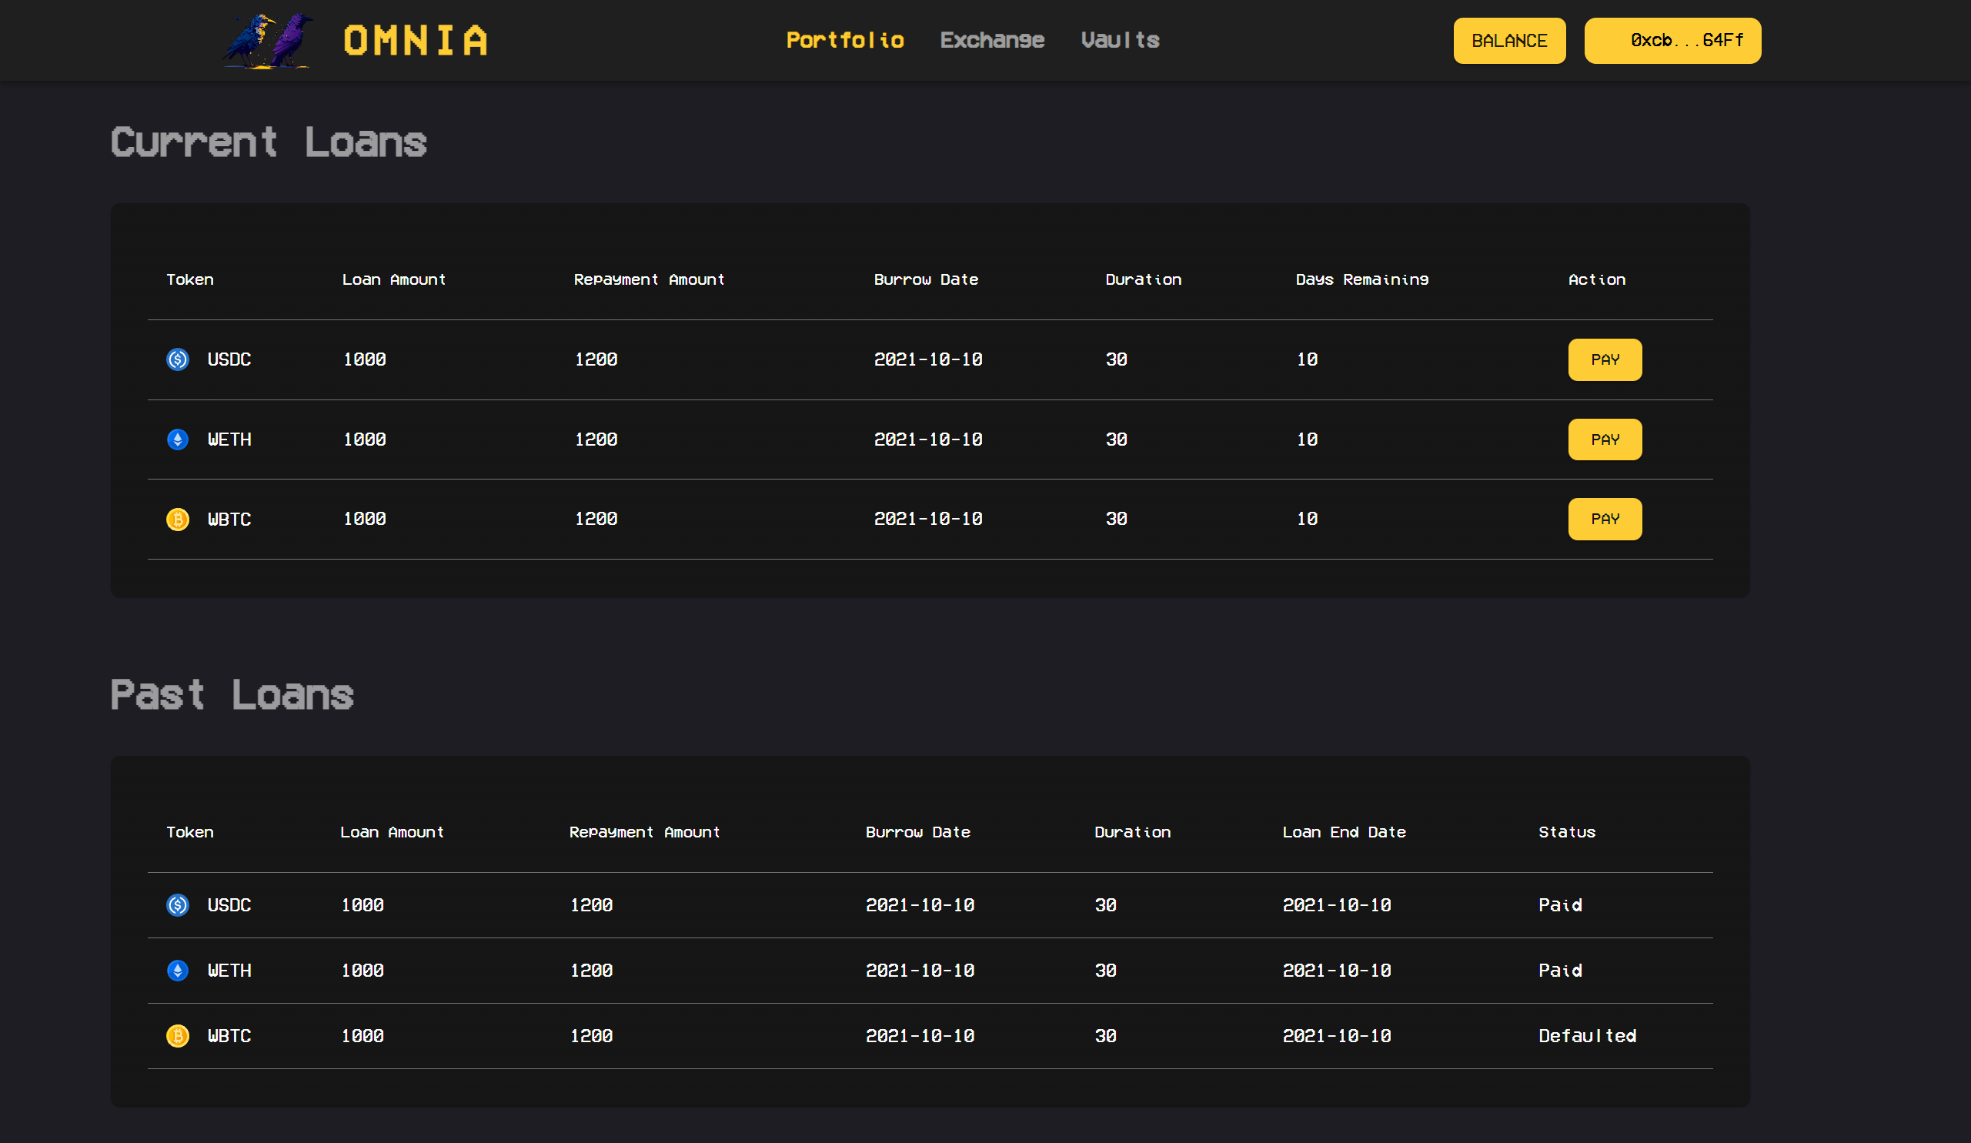Click WBTC token icon in Current Loans
This screenshot has width=1971, height=1143.
coord(178,520)
